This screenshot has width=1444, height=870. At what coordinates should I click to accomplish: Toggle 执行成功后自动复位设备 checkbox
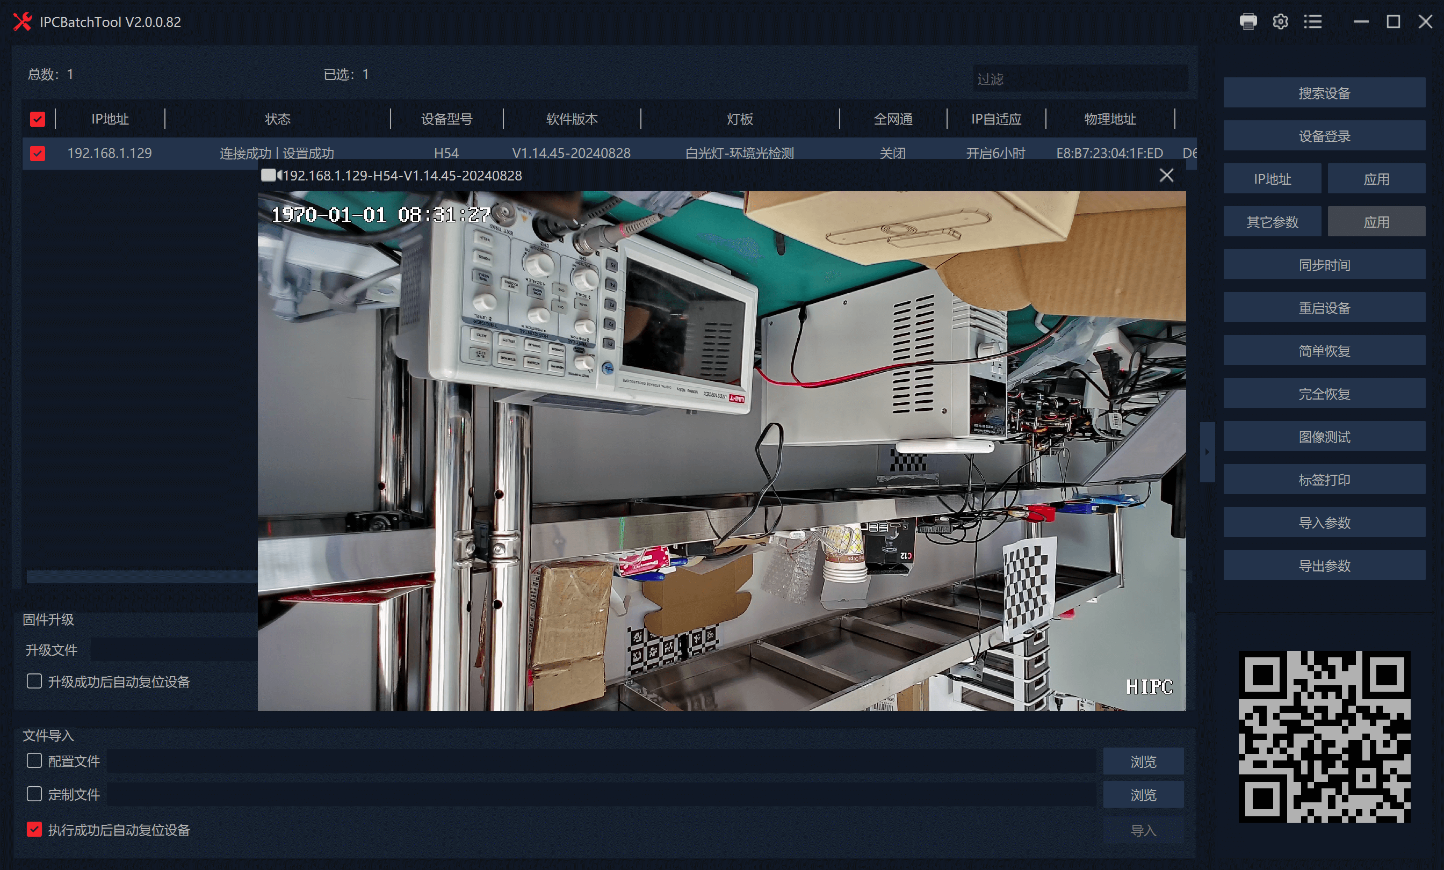[34, 829]
